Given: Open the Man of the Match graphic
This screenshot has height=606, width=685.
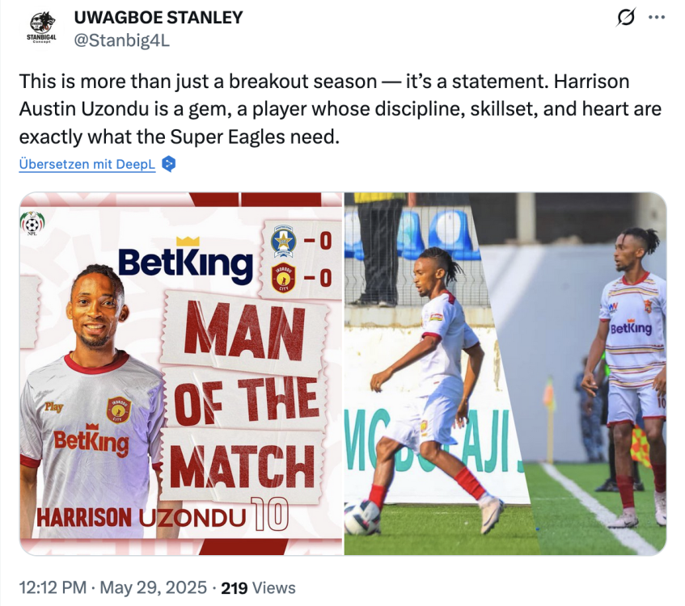Looking at the screenshot, I should click(x=181, y=373).
